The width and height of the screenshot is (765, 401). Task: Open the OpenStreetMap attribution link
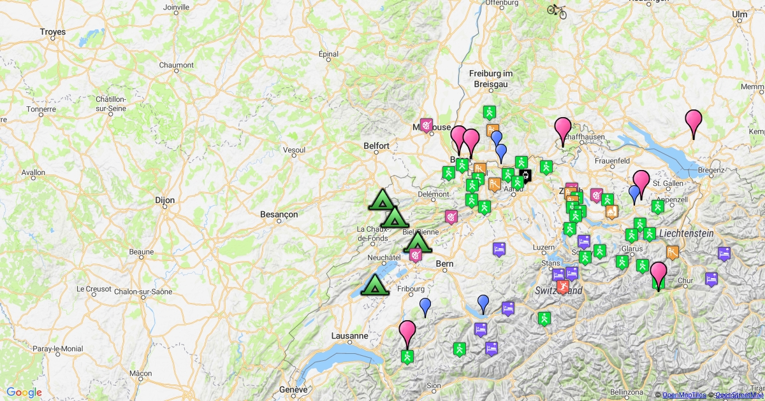point(739,395)
